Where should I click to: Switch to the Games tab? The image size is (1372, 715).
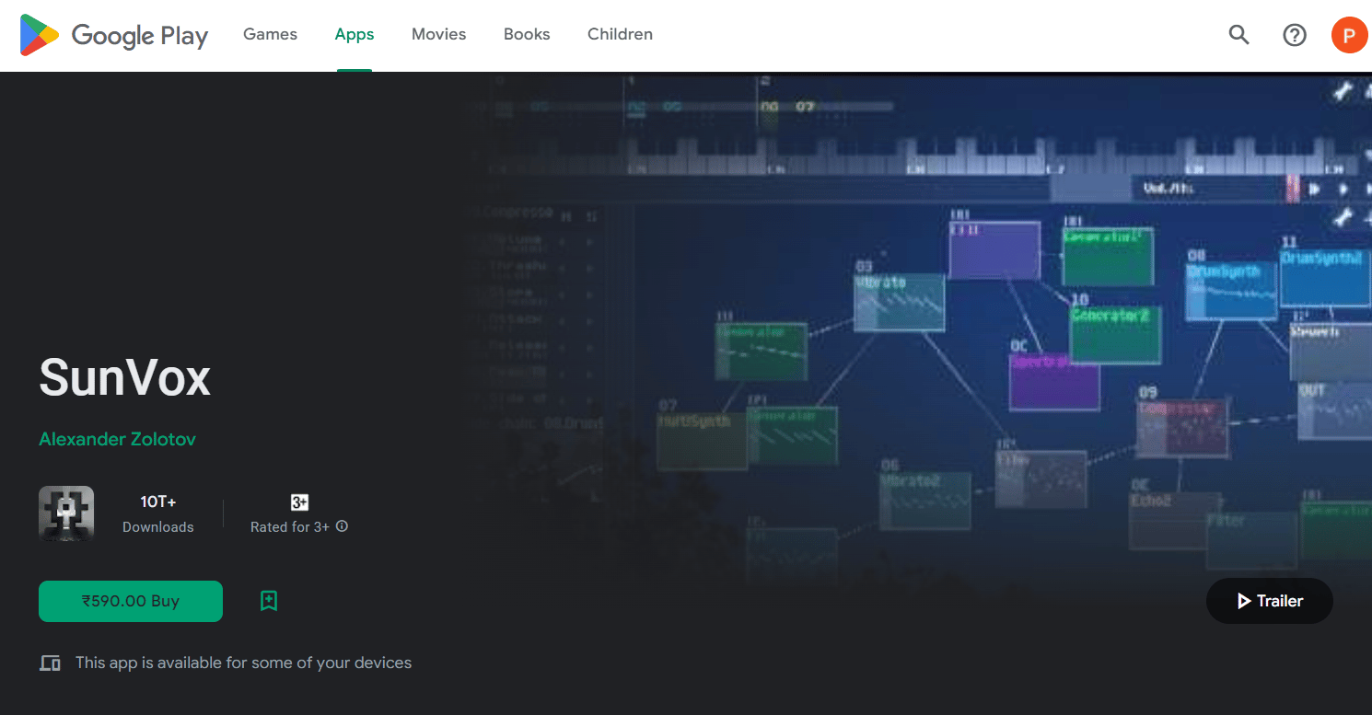270,35
